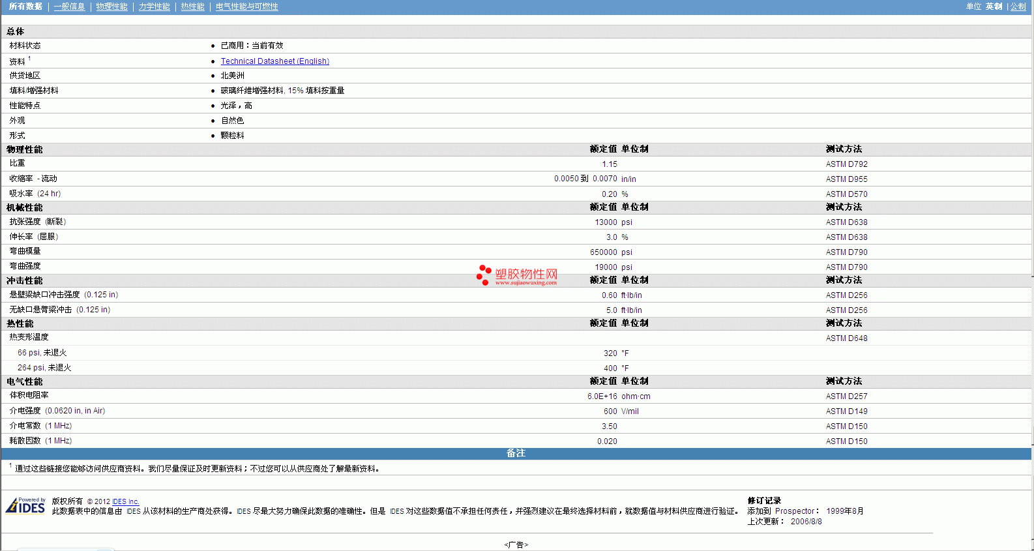The height and width of the screenshot is (551, 1034).
Task: Click the 填料/增强材料 row label
Action: (34, 91)
